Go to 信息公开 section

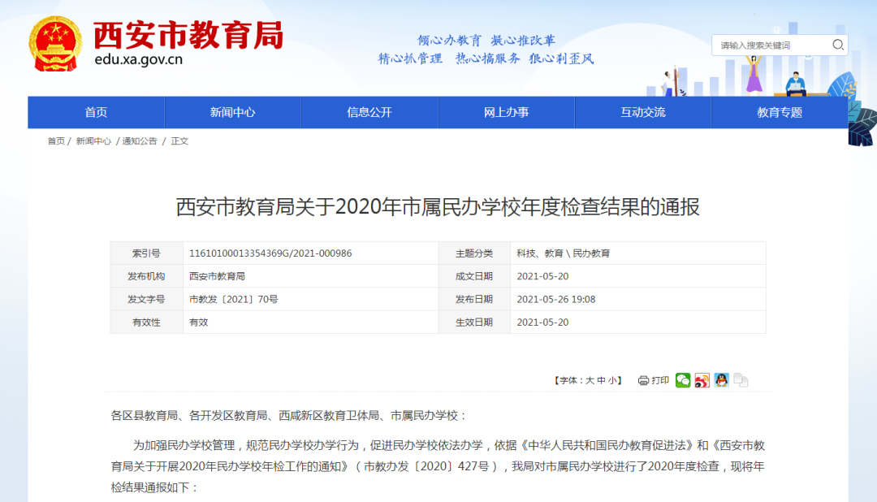369,113
